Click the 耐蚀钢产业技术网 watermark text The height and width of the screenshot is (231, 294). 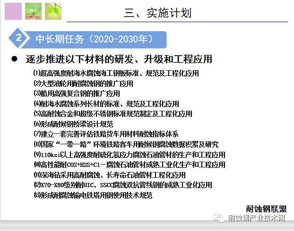coord(256,218)
